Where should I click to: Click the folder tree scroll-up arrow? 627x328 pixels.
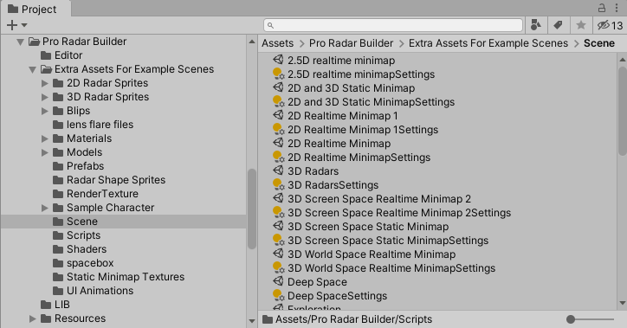tap(252, 42)
